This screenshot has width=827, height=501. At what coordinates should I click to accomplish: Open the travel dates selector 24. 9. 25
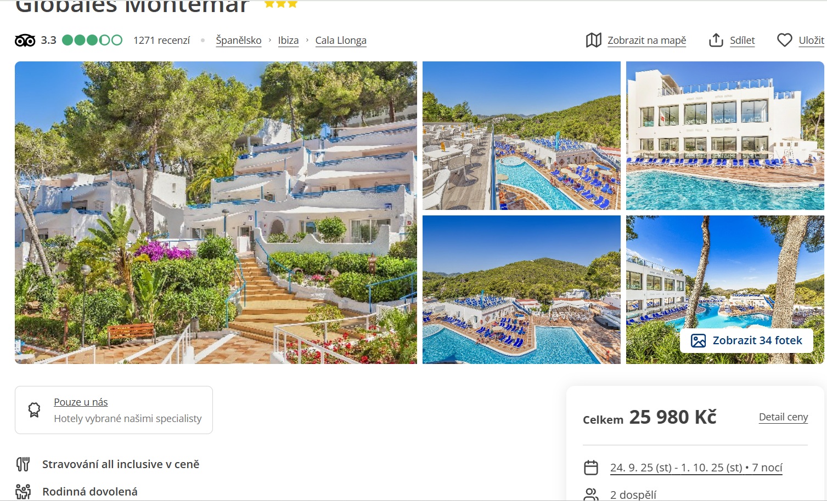pyautogui.click(x=696, y=468)
